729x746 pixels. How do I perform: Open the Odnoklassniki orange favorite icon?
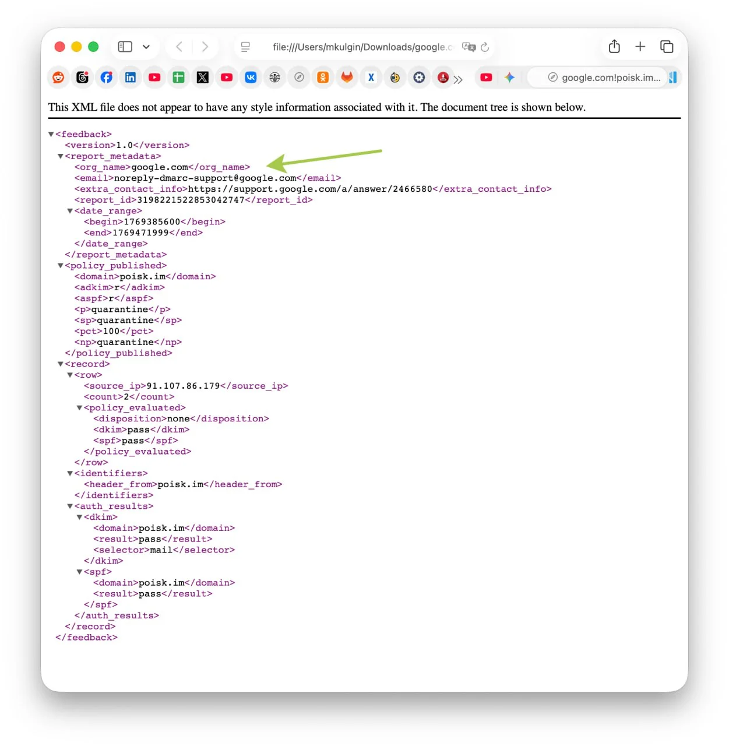click(x=323, y=78)
